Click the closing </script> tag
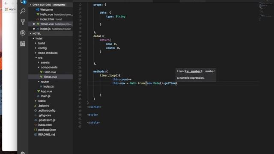The image size is (274, 154). pos(94,107)
